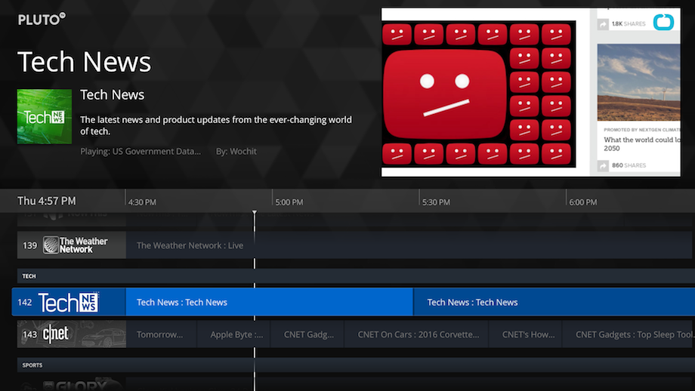Click the share arrow beside 860 shares
Viewport: 695px width, 391px height.
pos(603,165)
